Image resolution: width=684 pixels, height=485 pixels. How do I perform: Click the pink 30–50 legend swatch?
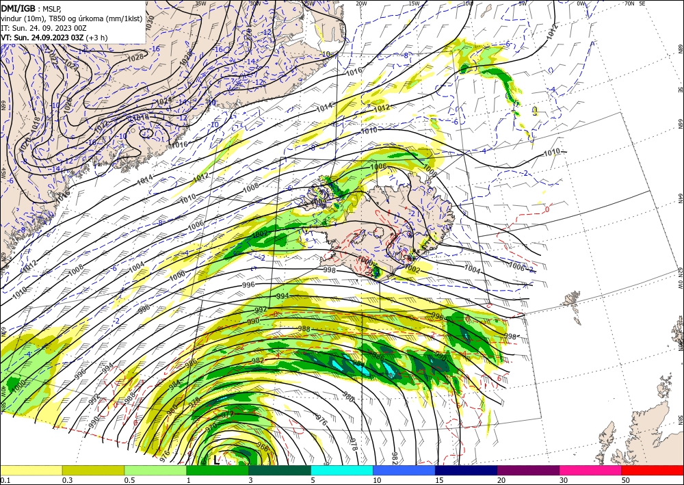(591, 470)
